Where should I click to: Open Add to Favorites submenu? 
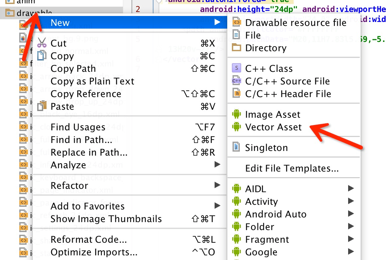click(130, 206)
